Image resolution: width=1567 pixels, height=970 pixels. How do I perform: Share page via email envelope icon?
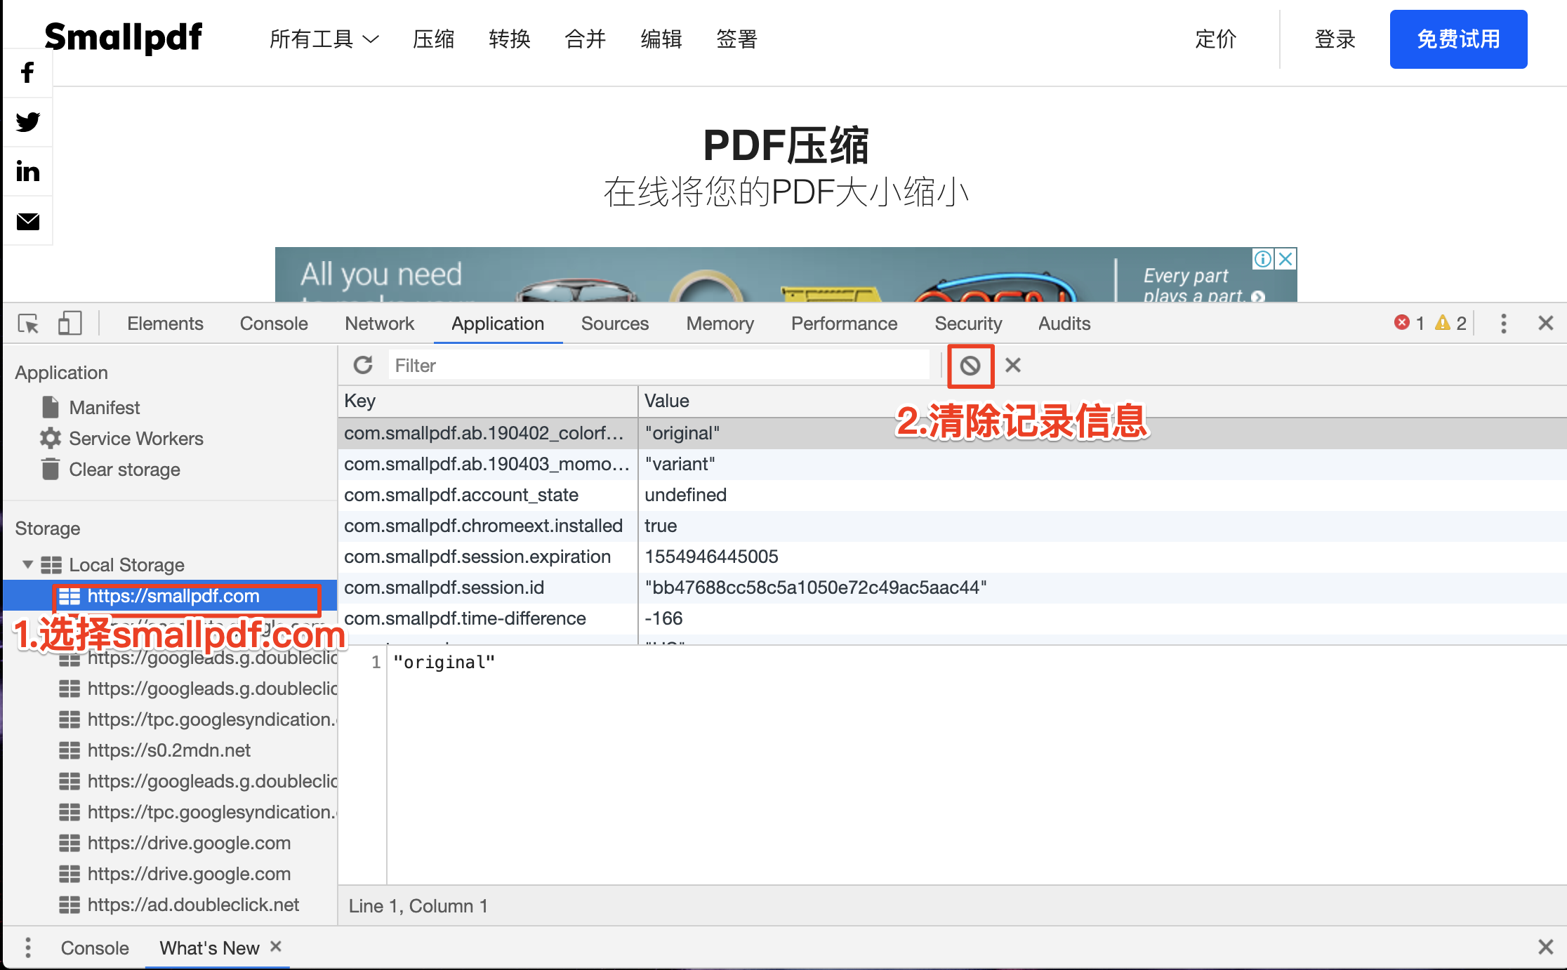pos(27,222)
